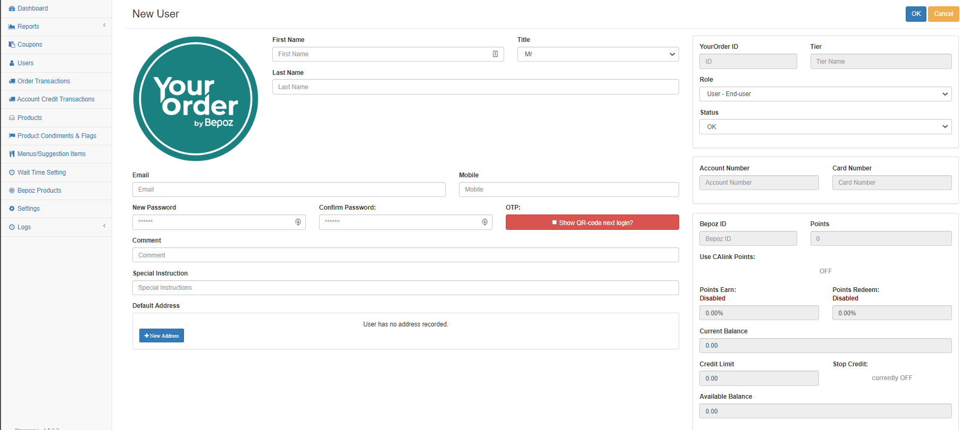Click the Order Transactions truck icon
Screen dimensions: 961x430
point(12,81)
